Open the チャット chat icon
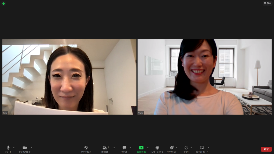Image resolution: width=274 pixels, height=154 pixels. (x=124, y=148)
